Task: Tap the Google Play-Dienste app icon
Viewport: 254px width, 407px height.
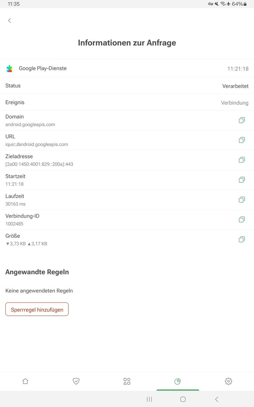Action: coord(9,69)
